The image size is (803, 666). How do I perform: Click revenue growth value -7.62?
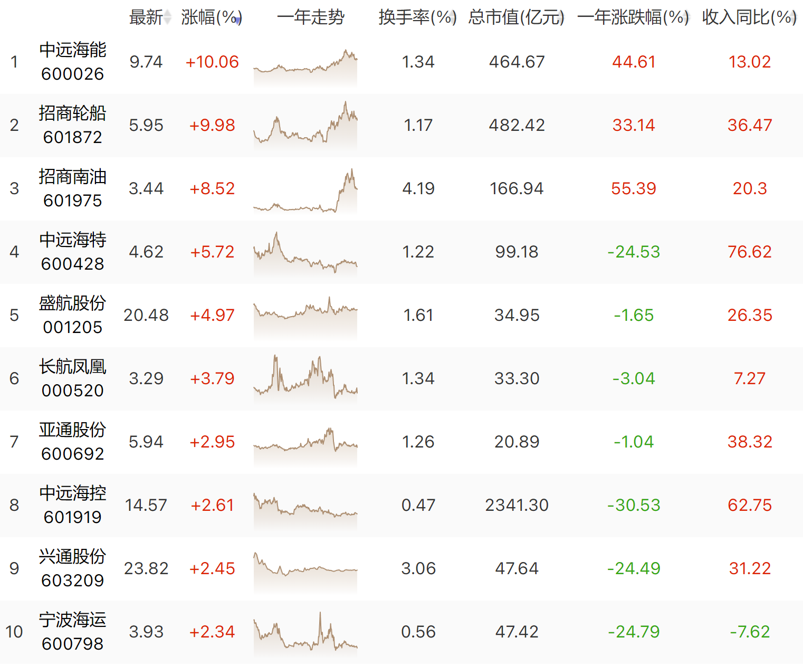point(749,632)
